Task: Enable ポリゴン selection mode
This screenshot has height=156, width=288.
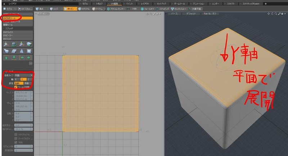Action: [x=70, y=9]
